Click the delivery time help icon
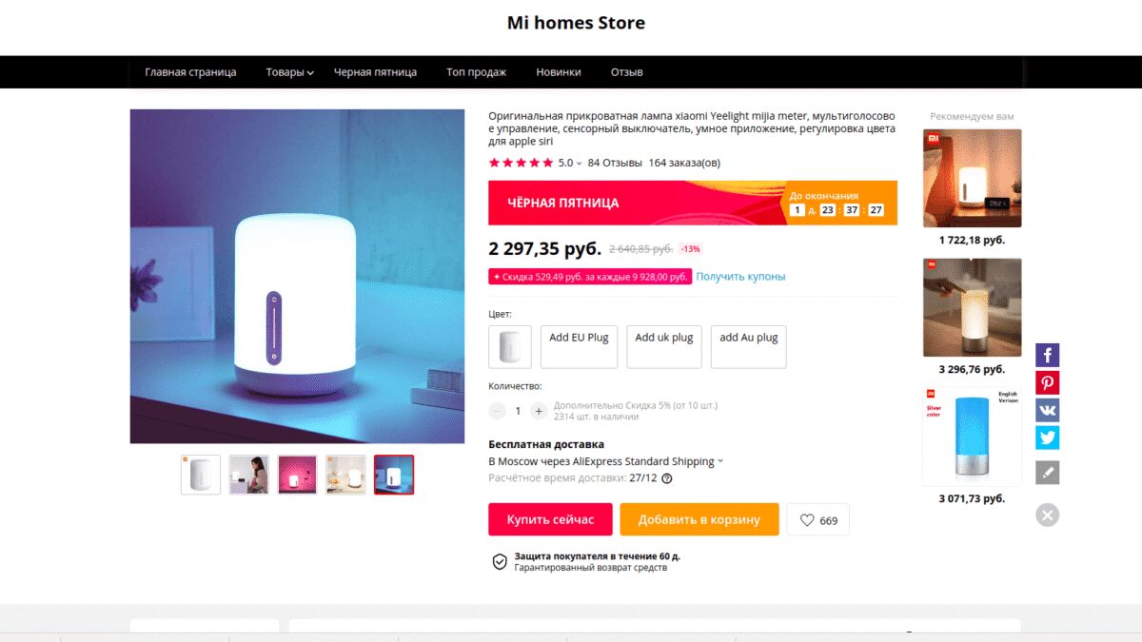1142x642 pixels. (x=667, y=478)
